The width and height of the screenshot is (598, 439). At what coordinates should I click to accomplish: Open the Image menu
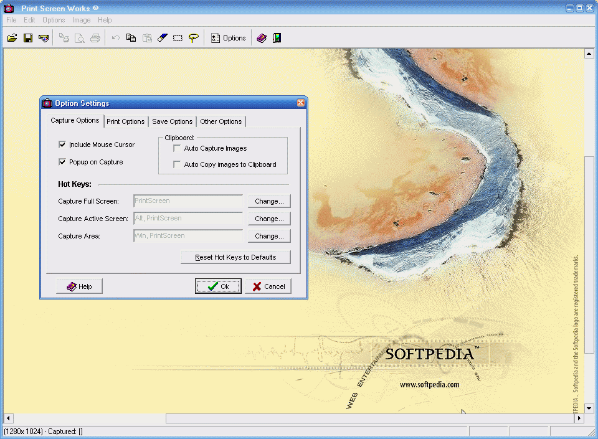tap(82, 20)
